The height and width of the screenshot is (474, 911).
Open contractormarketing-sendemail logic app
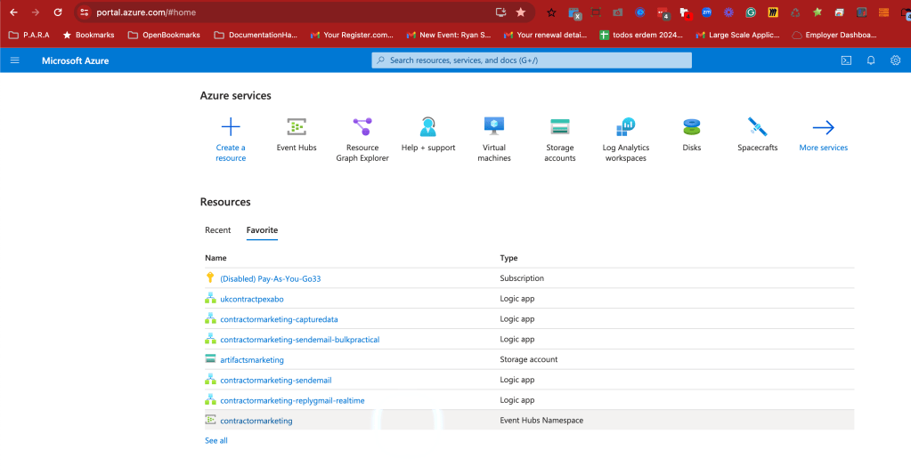coord(276,380)
